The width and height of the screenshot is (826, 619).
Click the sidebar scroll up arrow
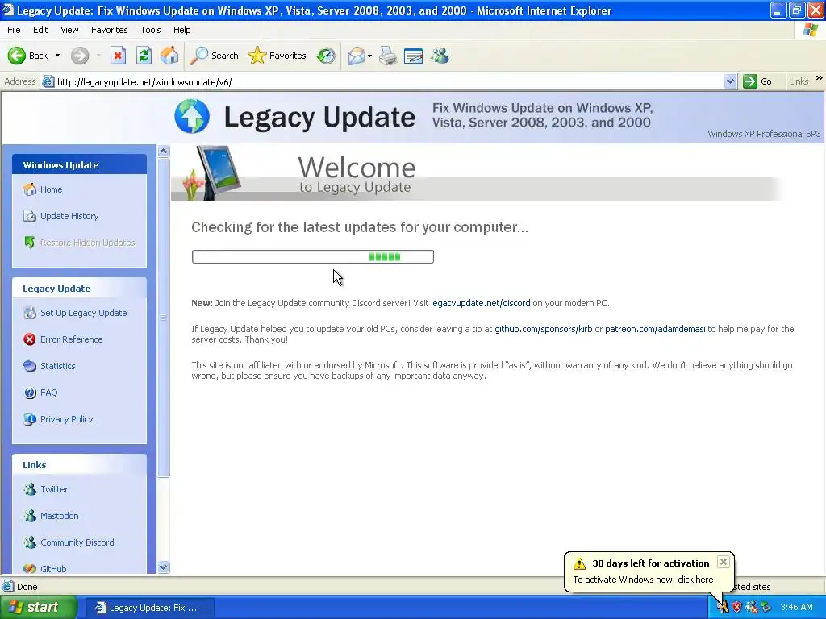163,152
